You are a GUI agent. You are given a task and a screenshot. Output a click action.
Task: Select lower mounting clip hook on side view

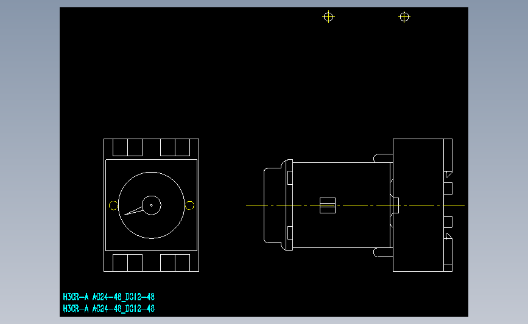click(383, 252)
